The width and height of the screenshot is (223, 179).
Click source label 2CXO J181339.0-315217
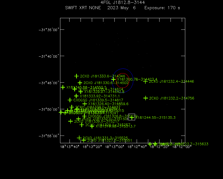[x=97, y=121]
